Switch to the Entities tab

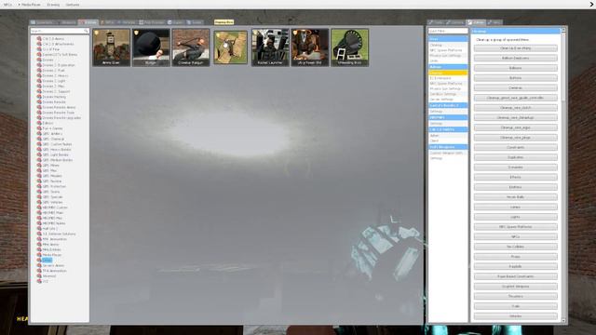[88, 22]
